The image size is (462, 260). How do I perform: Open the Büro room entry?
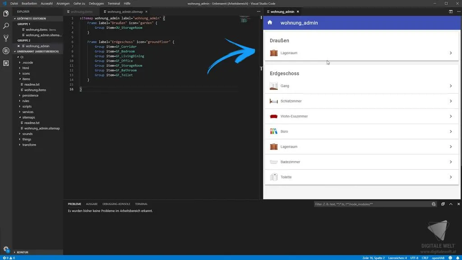(361, 131)
